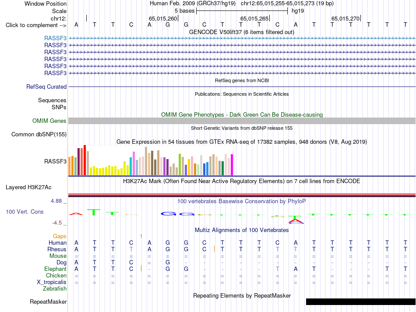Select the Rhesus species row label
The height and width of the screenshot is (312, 416).
57,249
